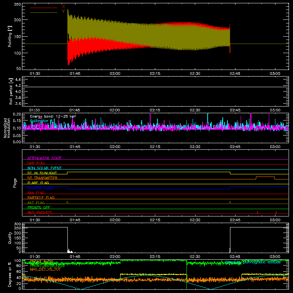
Task: Click the SC_TRANSMITTER flag label
Action: [x=42, y=178]
